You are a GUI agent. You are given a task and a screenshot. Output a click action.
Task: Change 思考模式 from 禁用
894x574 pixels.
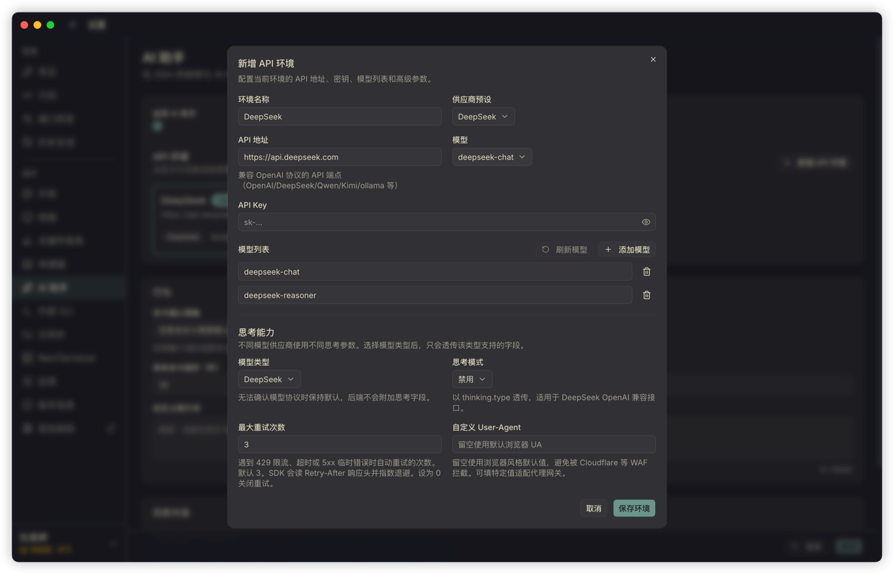click(472, 380)
